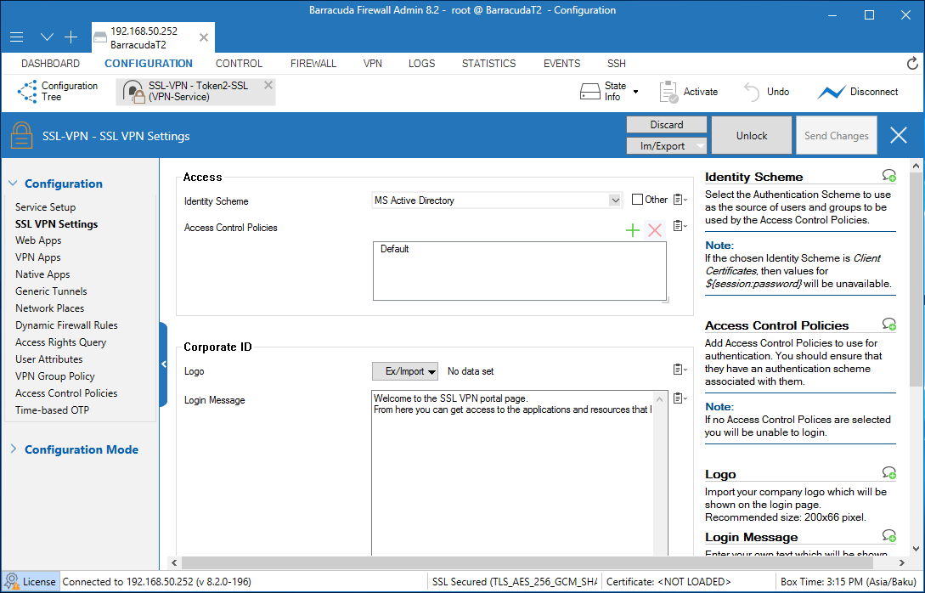Select SSL VPN Settings in the sidebar

(57, 224)
